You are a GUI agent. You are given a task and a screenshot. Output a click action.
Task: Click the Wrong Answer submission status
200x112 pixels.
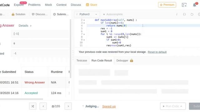coord(35,82)
